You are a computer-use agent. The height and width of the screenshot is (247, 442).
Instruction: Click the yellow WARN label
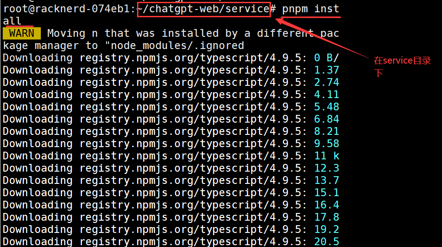tap(22, 33)
